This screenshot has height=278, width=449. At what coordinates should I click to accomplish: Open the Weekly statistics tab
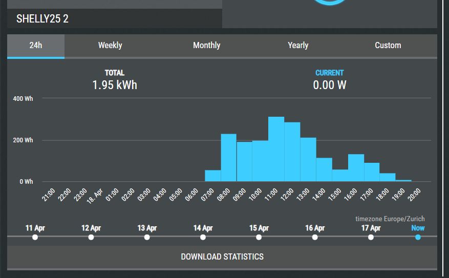110,45
